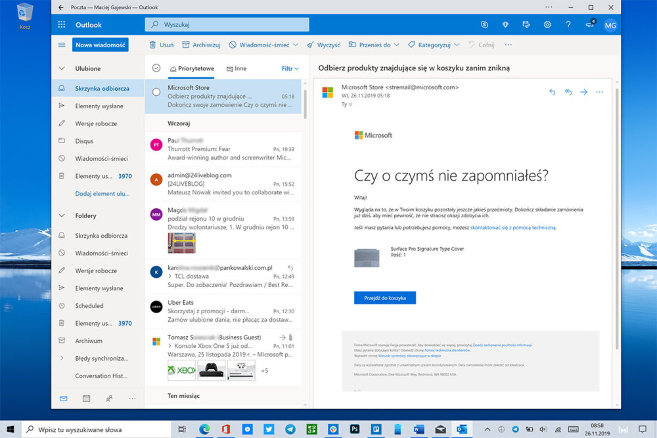The width and height of the screenshot is (657, 438).
Task: Click the Outlook brand label in header
Action: (x=89, y=25)
